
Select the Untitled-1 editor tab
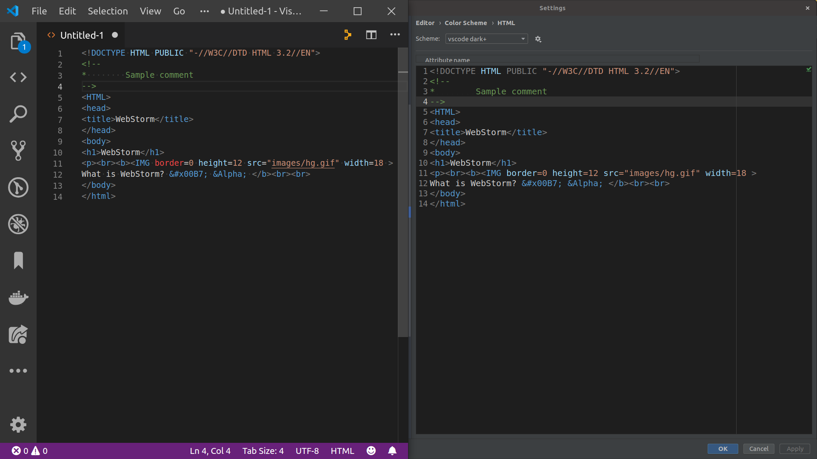81,35
